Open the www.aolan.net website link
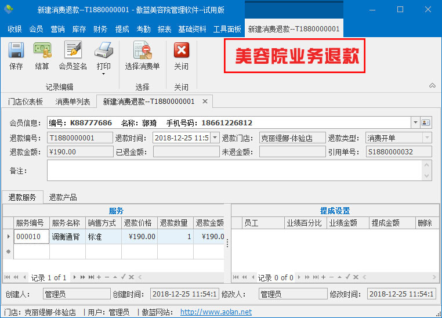442x318 pixels. (x=216, y=312)
